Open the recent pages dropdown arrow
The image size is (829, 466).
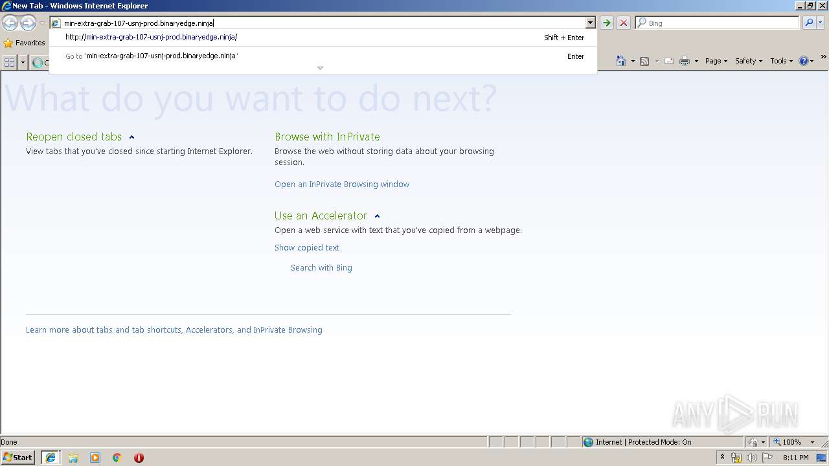(x=42, y=23)
